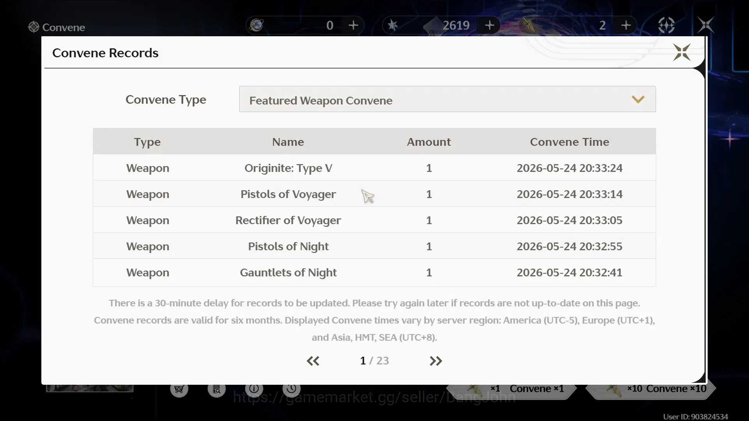749x421 pixels.
Task: Click the page indicator 1 / 23
Action: (x=374, y=361)
